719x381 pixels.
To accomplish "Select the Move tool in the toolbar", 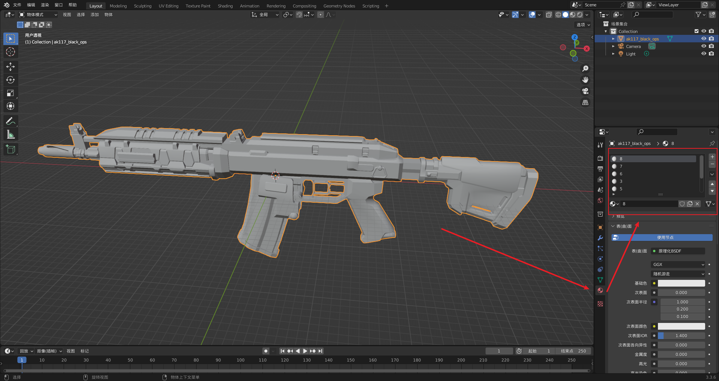I will [10, 67].
